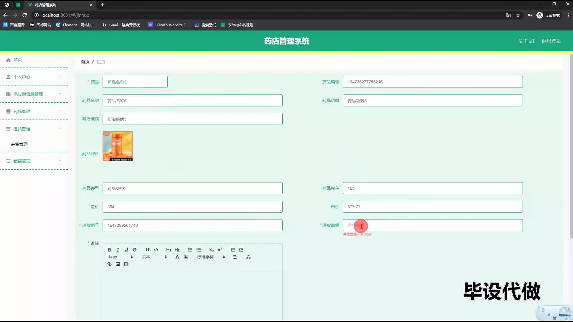Click the blockquote icon in the editor
The image size is (573, 322).
point(147,250)
